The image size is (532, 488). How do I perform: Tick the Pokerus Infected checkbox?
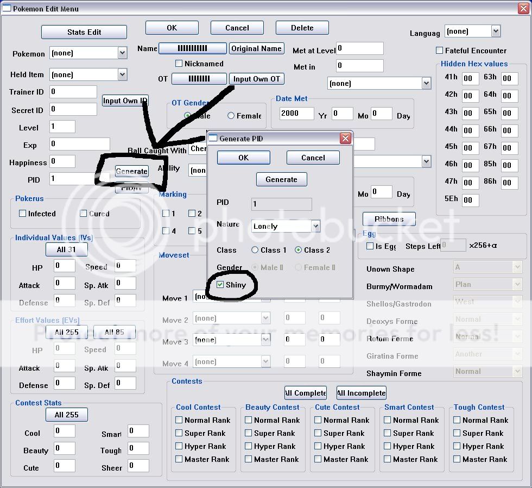tap(22, 214)
